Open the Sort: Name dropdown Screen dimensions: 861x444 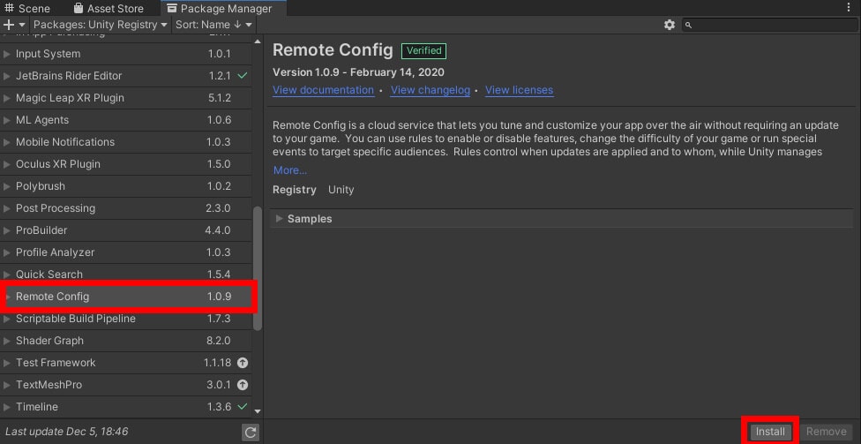pyautogui.click(x=213, y=25)
